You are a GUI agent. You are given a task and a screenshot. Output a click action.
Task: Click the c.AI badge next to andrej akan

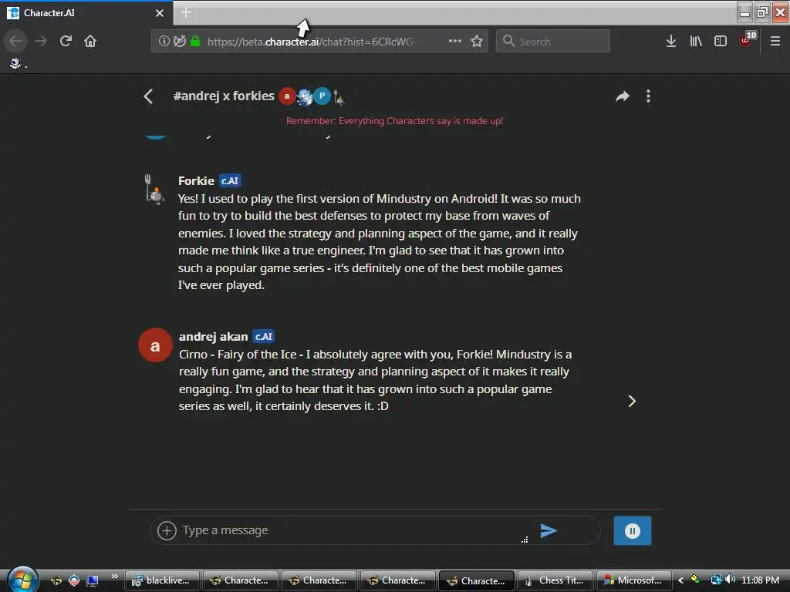tap(264, 336)
